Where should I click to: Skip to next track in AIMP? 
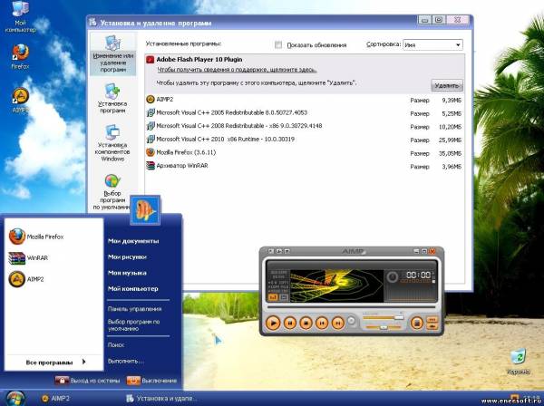point(337,324)
